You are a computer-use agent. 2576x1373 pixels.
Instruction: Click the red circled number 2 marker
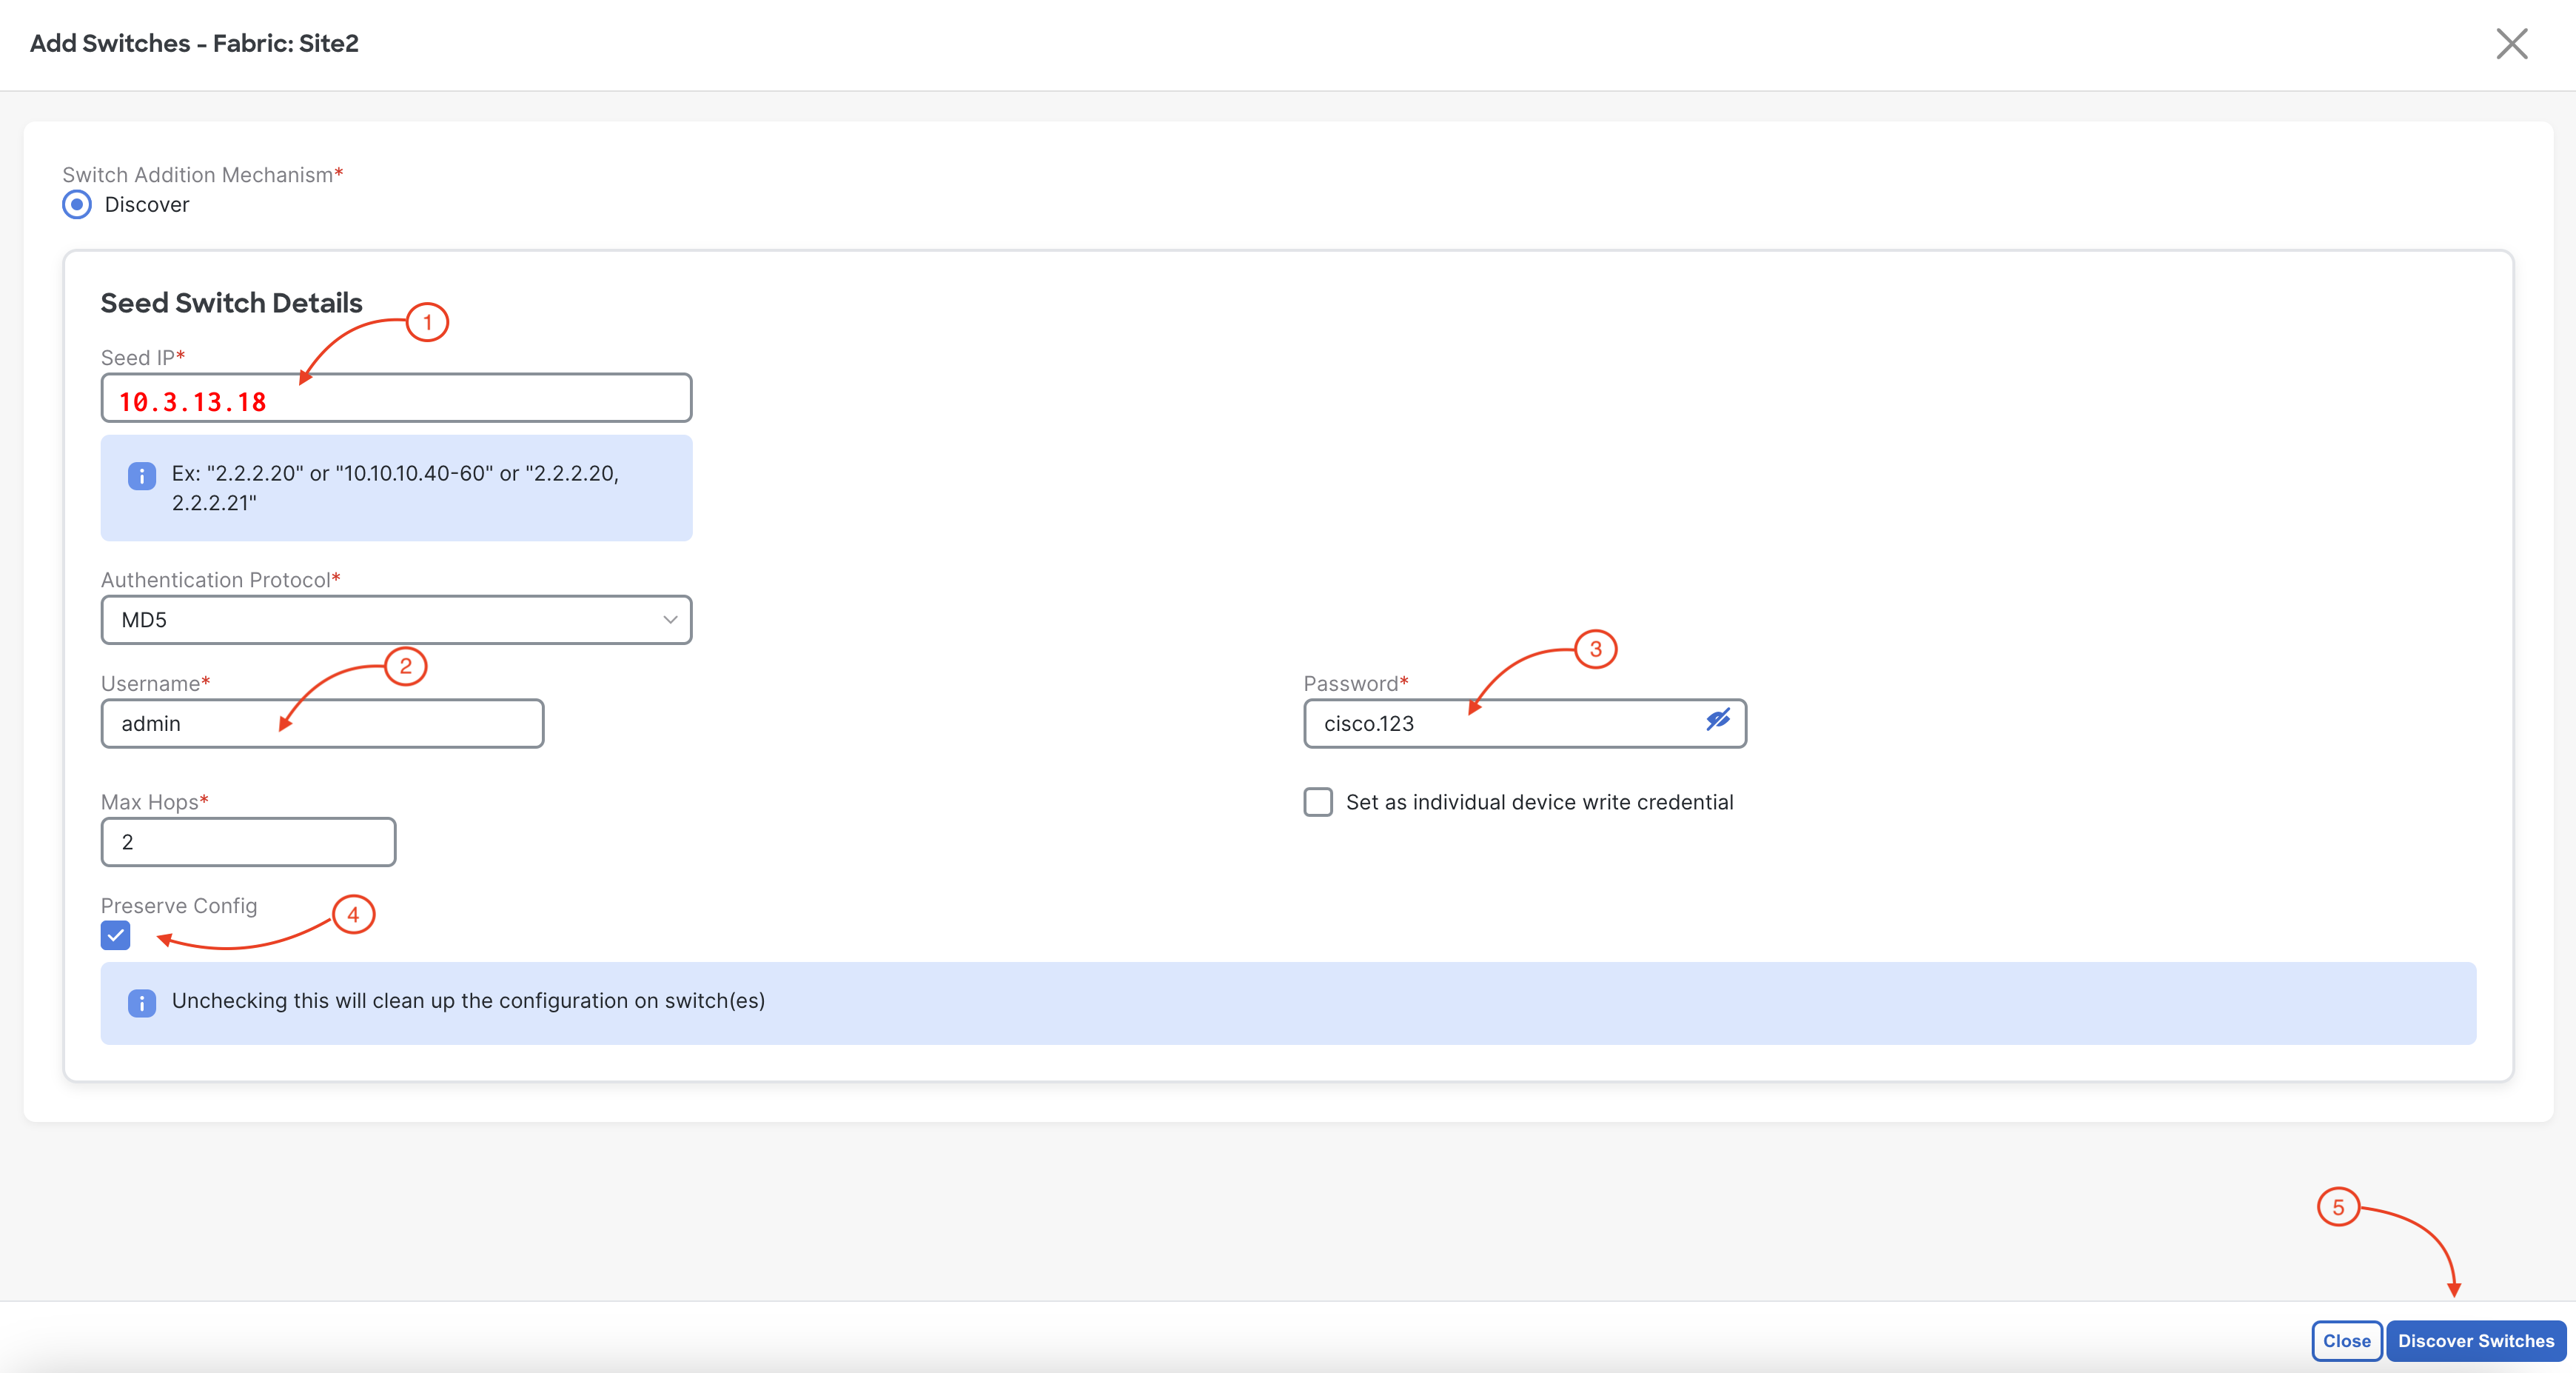tap(405, 667)
